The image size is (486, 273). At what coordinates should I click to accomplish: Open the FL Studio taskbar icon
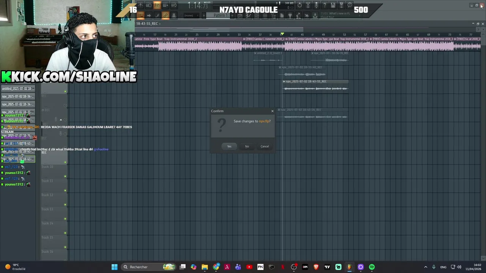point(349,267)
